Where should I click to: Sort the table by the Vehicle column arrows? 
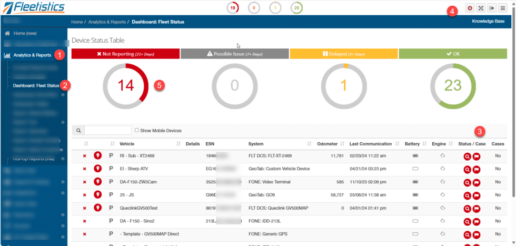178,144
